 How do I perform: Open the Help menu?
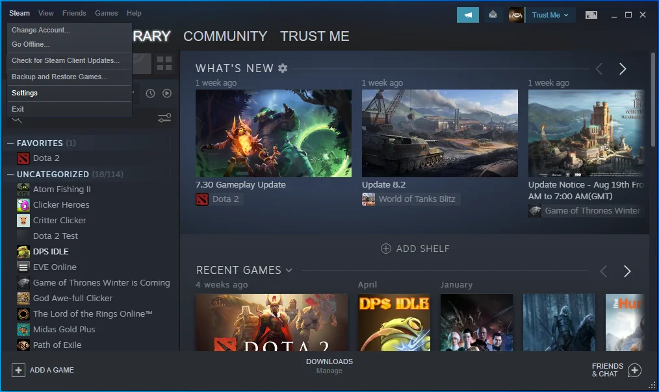(x=134, y=13)
